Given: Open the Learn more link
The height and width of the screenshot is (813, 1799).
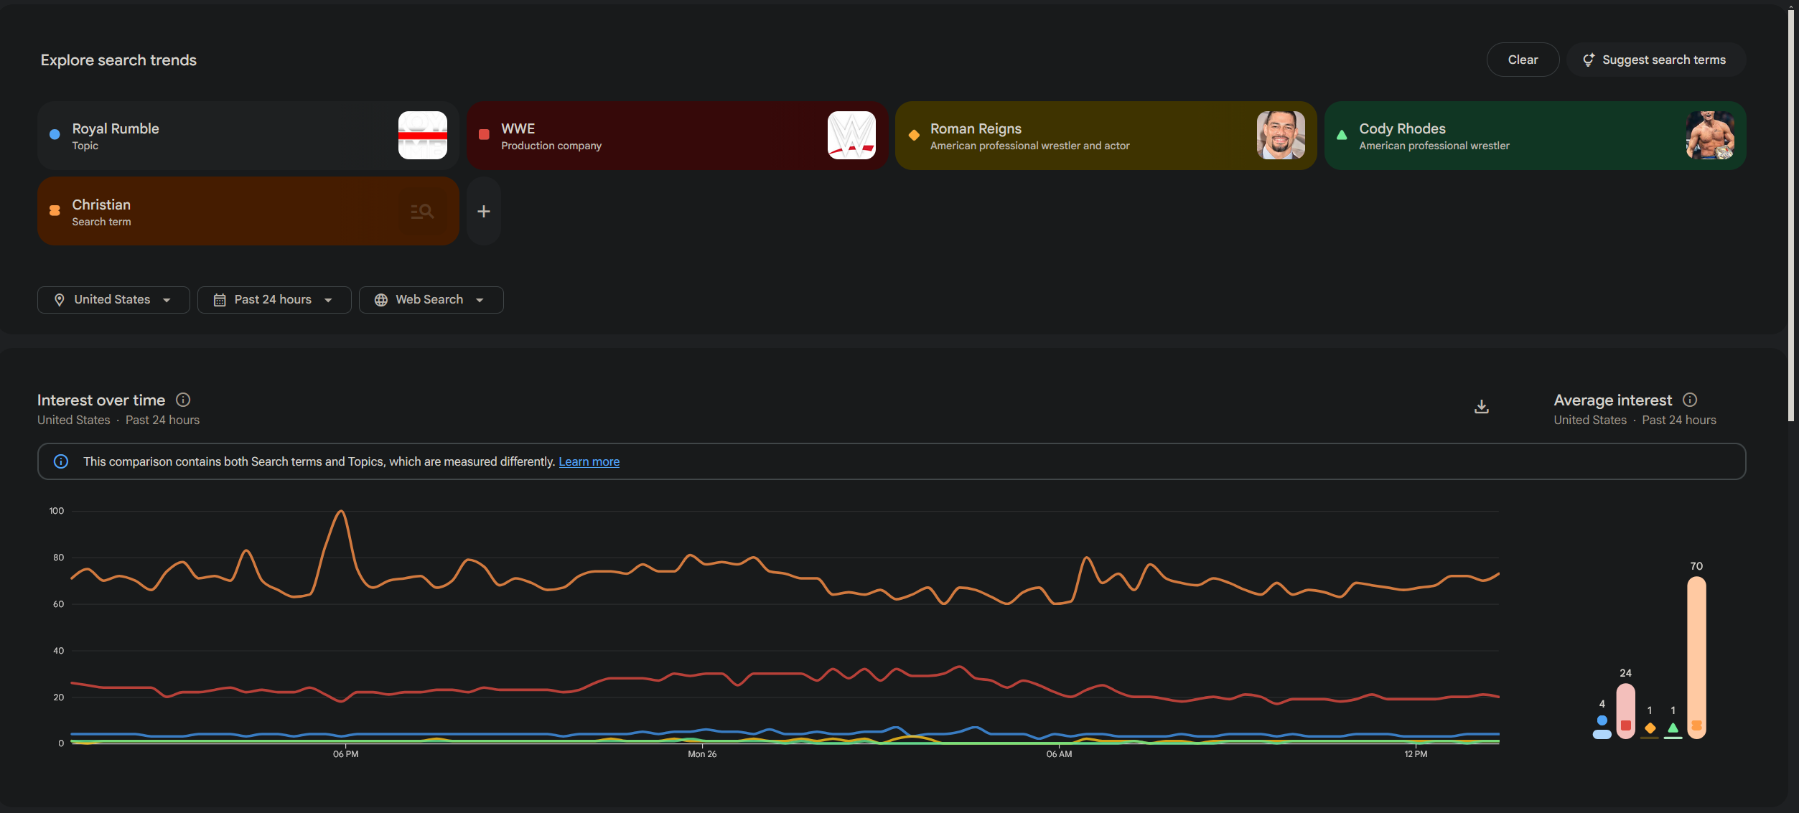Looking at the screenshot, I should 589,462.
